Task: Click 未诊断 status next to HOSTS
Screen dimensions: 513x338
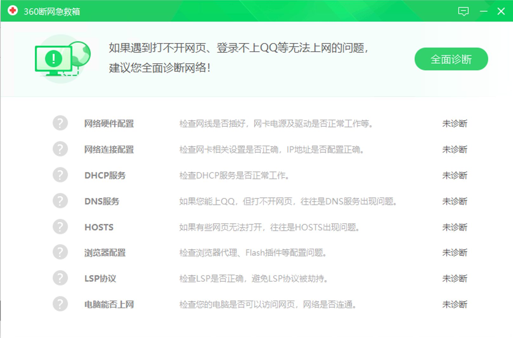Action: 455,227
